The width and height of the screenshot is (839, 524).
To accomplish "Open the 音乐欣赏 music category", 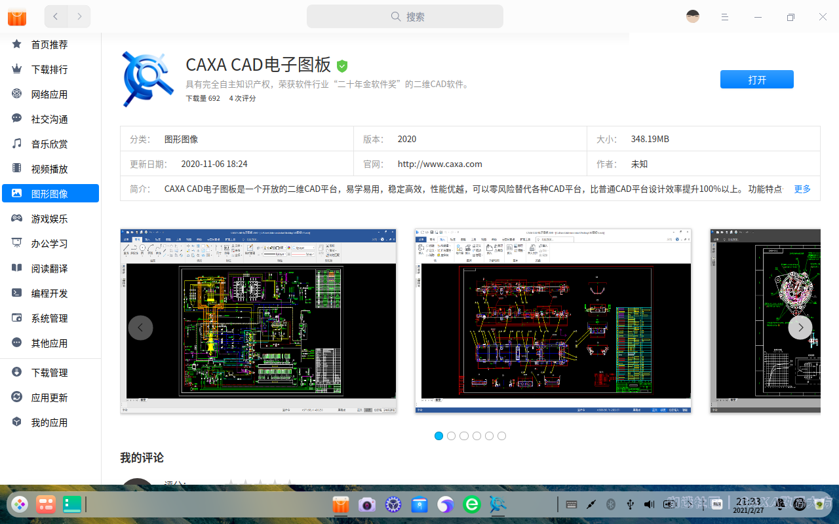I will point(49,144).
